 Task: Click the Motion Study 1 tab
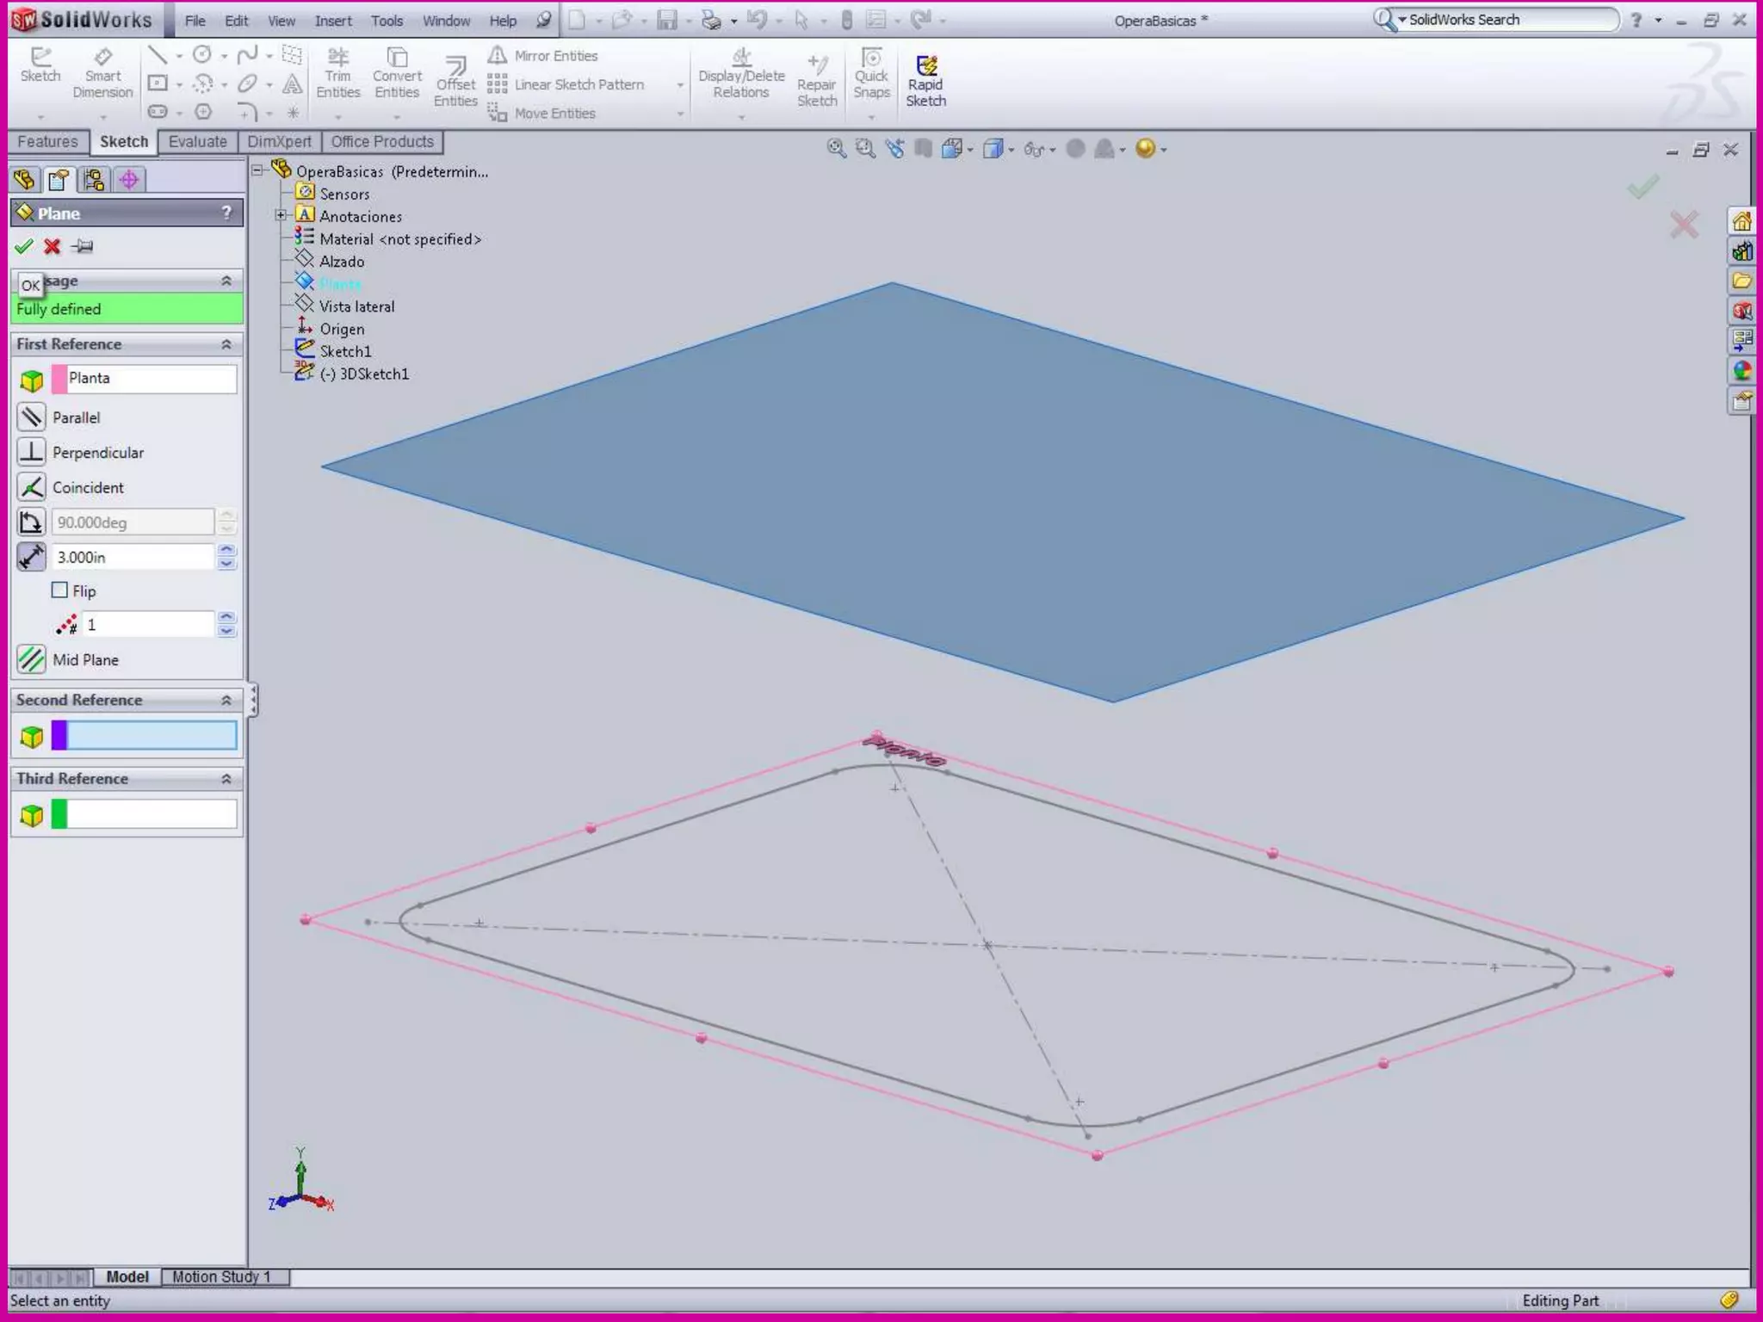click(x=221, y=1276)
